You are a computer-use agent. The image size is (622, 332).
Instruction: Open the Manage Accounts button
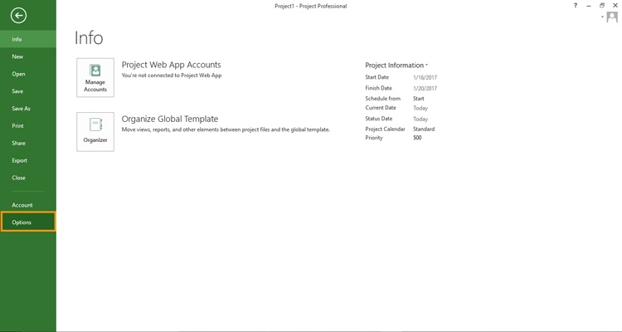click(x=95, y=77)
